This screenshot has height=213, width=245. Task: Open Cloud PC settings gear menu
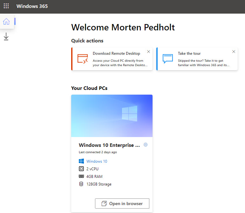146,145
